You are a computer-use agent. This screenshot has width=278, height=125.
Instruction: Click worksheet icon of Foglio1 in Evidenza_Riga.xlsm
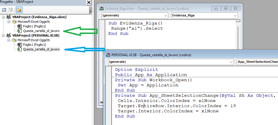19,26
